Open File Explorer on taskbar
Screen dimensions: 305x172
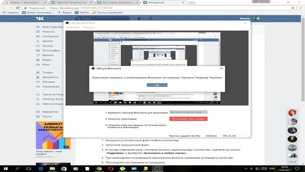pyautogui.click(x=52, y=169)
